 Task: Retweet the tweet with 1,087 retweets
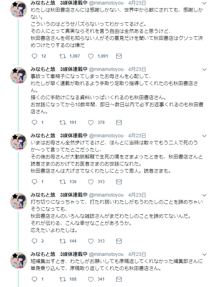[x=63, y=56]
